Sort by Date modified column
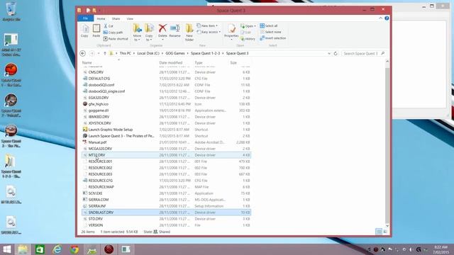Image resolution: width=454 pixels, height=255 pixels. tap(171, 63)
